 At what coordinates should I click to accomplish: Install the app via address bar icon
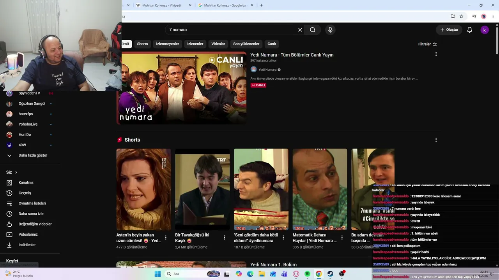click(x=453, y=16)
